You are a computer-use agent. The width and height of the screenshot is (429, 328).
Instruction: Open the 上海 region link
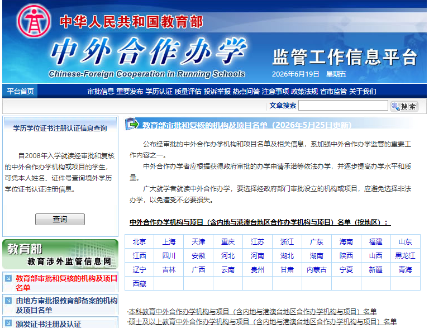pyautogui.click(x=169, y=242)
